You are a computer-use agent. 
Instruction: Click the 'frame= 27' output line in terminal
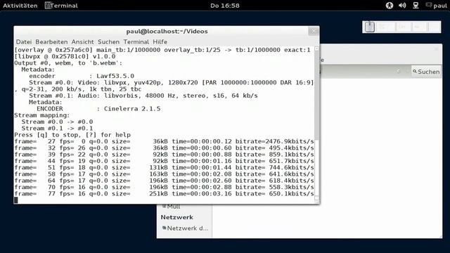[164, 141]
